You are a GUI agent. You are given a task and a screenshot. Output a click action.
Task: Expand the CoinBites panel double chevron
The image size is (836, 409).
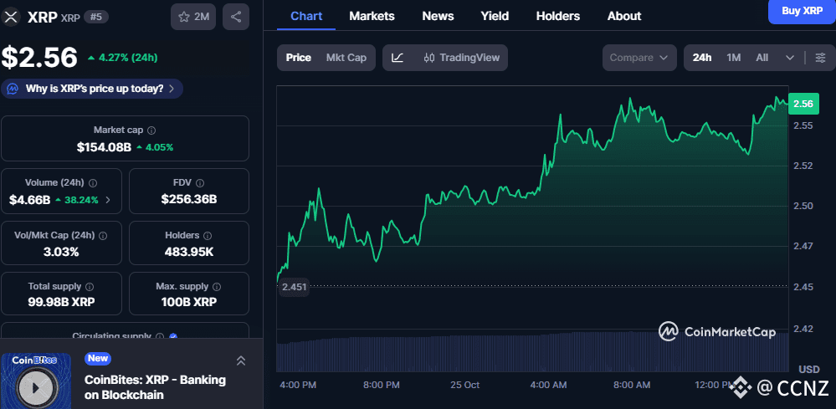[x=240, y=360]
